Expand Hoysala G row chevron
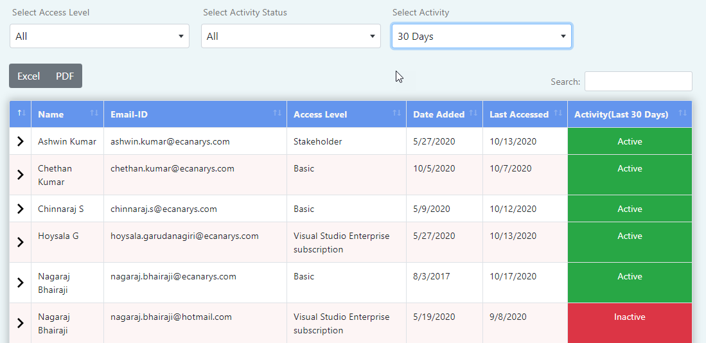Viewport: 706px width, 343px height. tap(21, 242)
